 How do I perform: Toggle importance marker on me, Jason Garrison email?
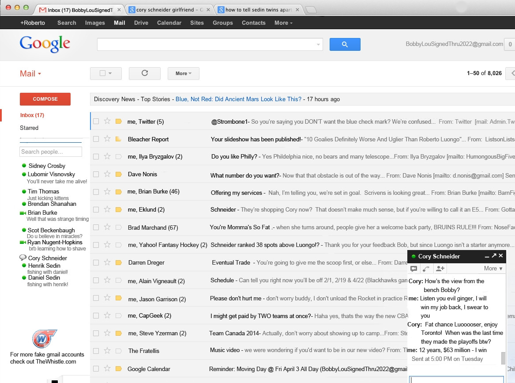[119, 298]
